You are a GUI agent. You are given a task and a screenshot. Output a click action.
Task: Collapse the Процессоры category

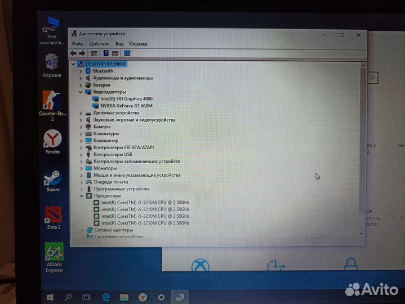(81, 196)
